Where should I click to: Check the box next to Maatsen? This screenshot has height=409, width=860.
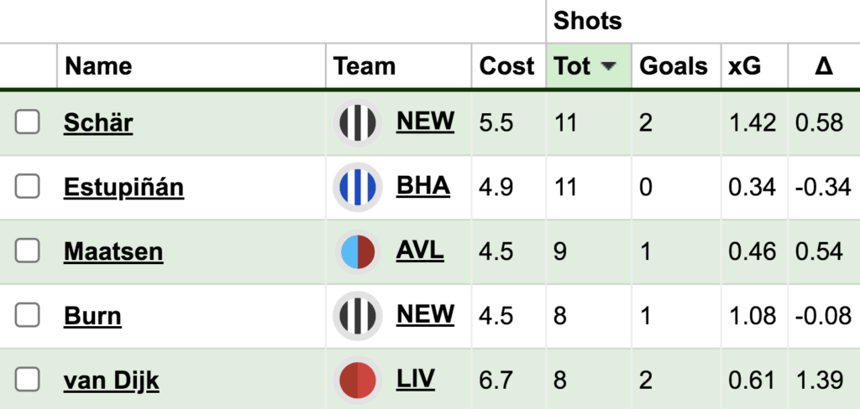(28, 251)
